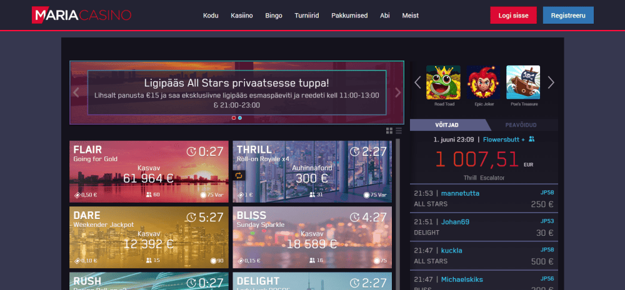Click the 1 007,51 jackpot amount
Image resolution: width=625 pixels, height=290 pixels.
476,159
